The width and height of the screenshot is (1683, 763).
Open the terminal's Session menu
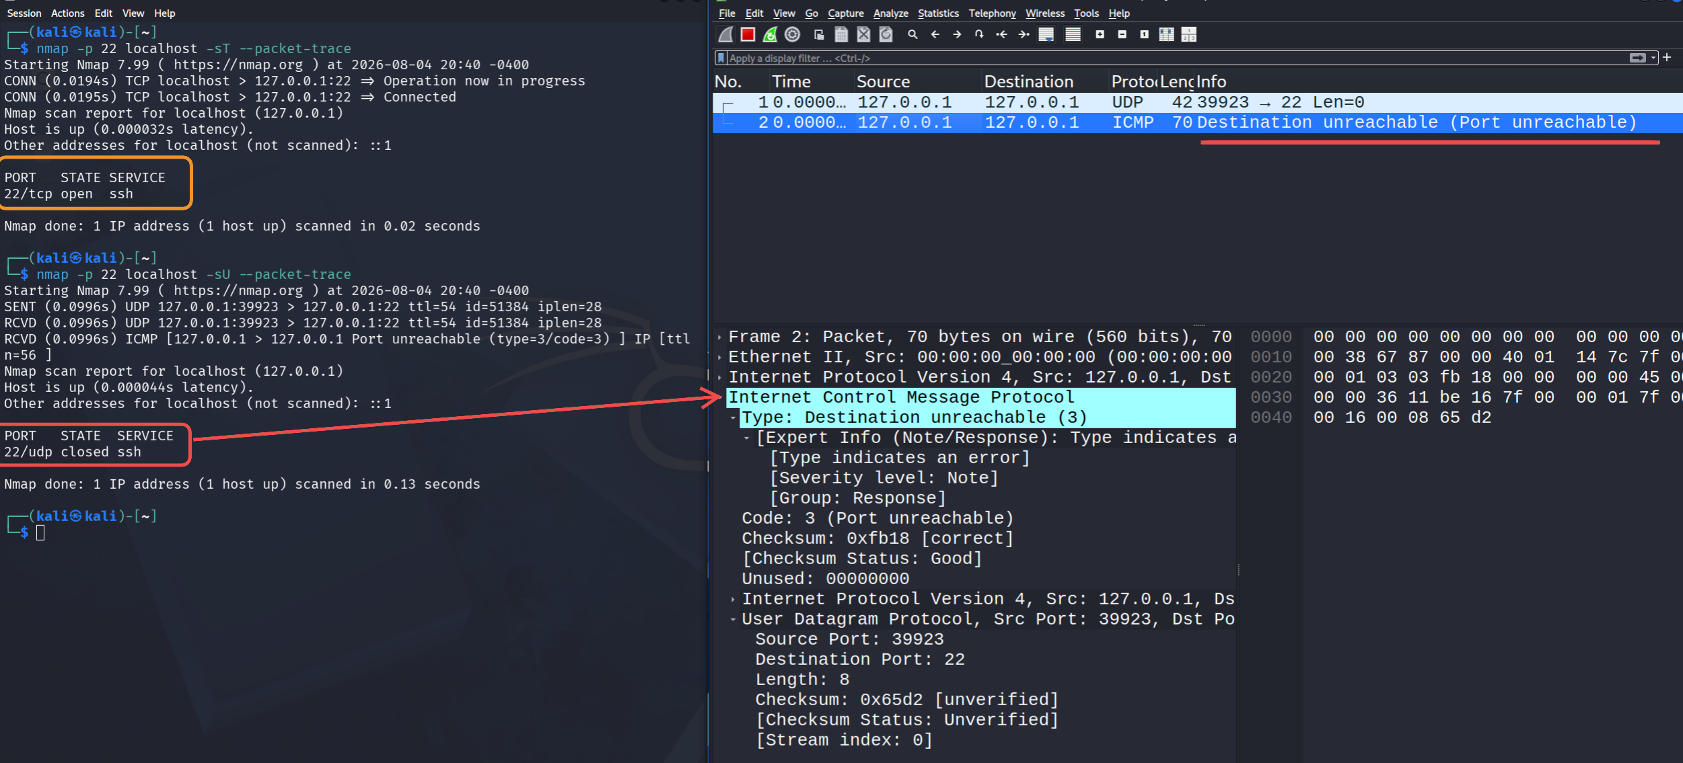click(24, 13)
